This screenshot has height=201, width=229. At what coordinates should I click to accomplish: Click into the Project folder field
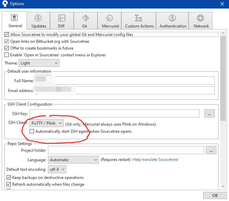126,150
